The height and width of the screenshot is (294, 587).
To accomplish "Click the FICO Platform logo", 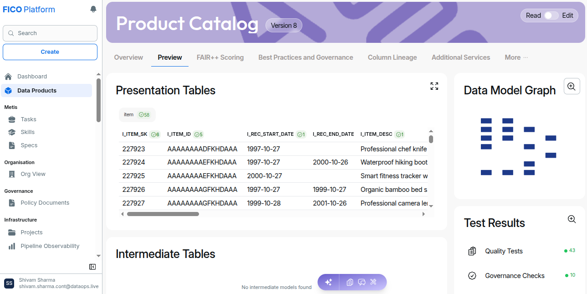I will [x=29, y=10].
